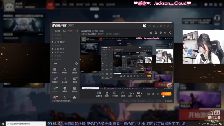Image resolution: width=224 pixels, height=126 pixels.
Task: Edit the CS:GO category with pencil icon
Action: [95, 34]
